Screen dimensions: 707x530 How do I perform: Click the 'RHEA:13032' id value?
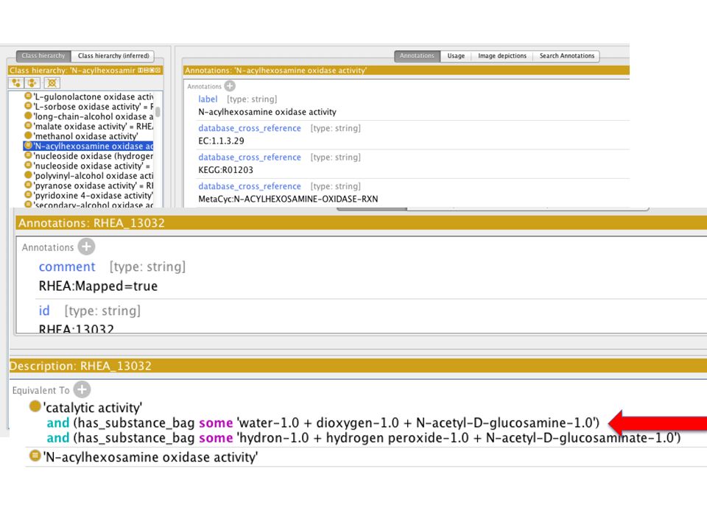tap(76, 328)
